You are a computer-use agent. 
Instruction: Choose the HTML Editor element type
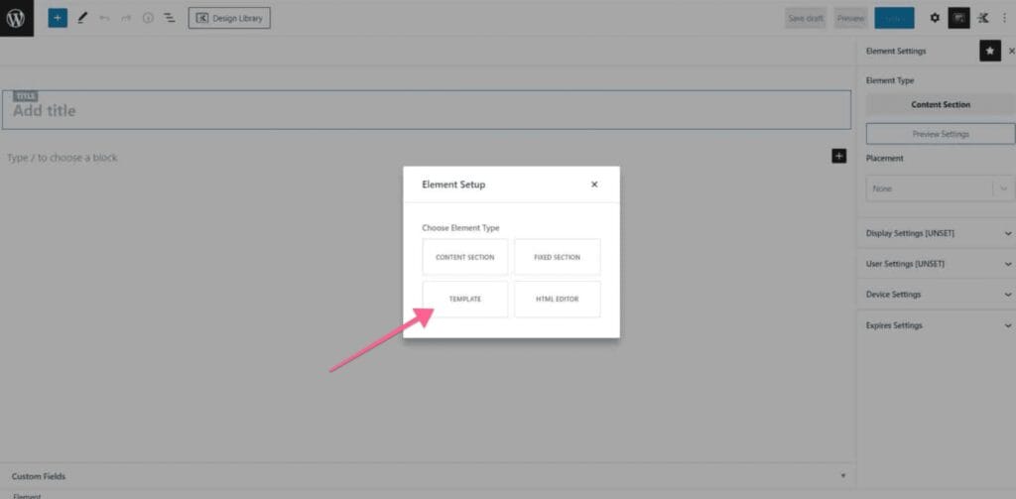tap(557, 299)
